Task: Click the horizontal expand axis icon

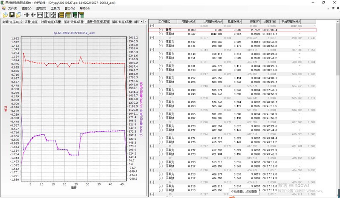Action: [26, 15]
